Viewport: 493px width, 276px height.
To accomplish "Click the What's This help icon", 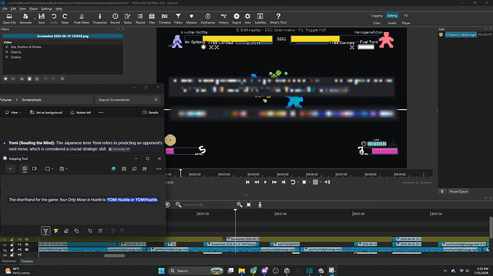I will click(x=278, y=19).
